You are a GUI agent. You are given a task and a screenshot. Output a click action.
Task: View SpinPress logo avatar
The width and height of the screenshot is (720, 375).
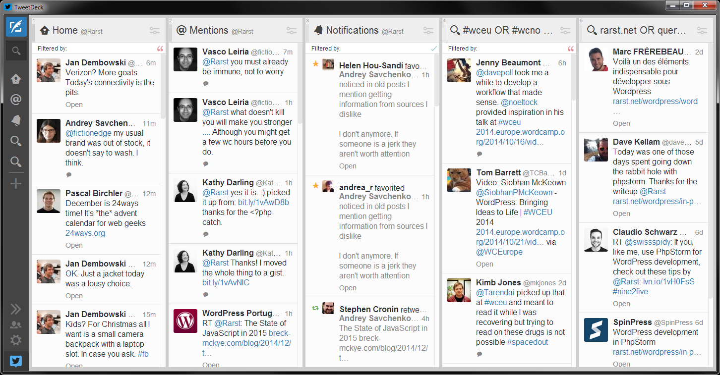point(596,330)
